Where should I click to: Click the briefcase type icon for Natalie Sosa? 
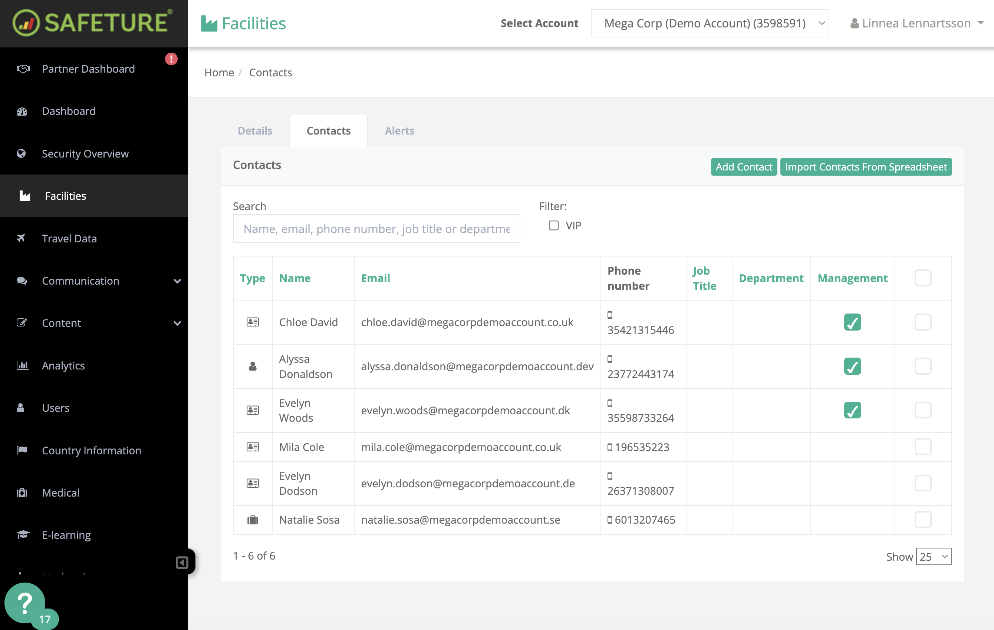253,520
